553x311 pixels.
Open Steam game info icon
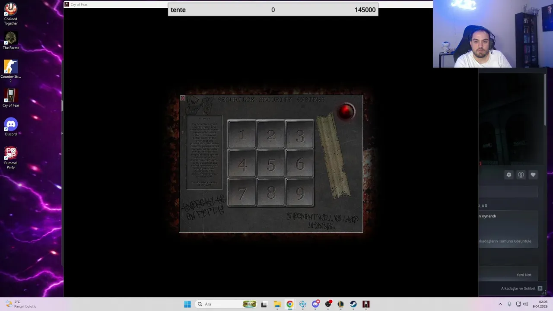click(521, 175)
